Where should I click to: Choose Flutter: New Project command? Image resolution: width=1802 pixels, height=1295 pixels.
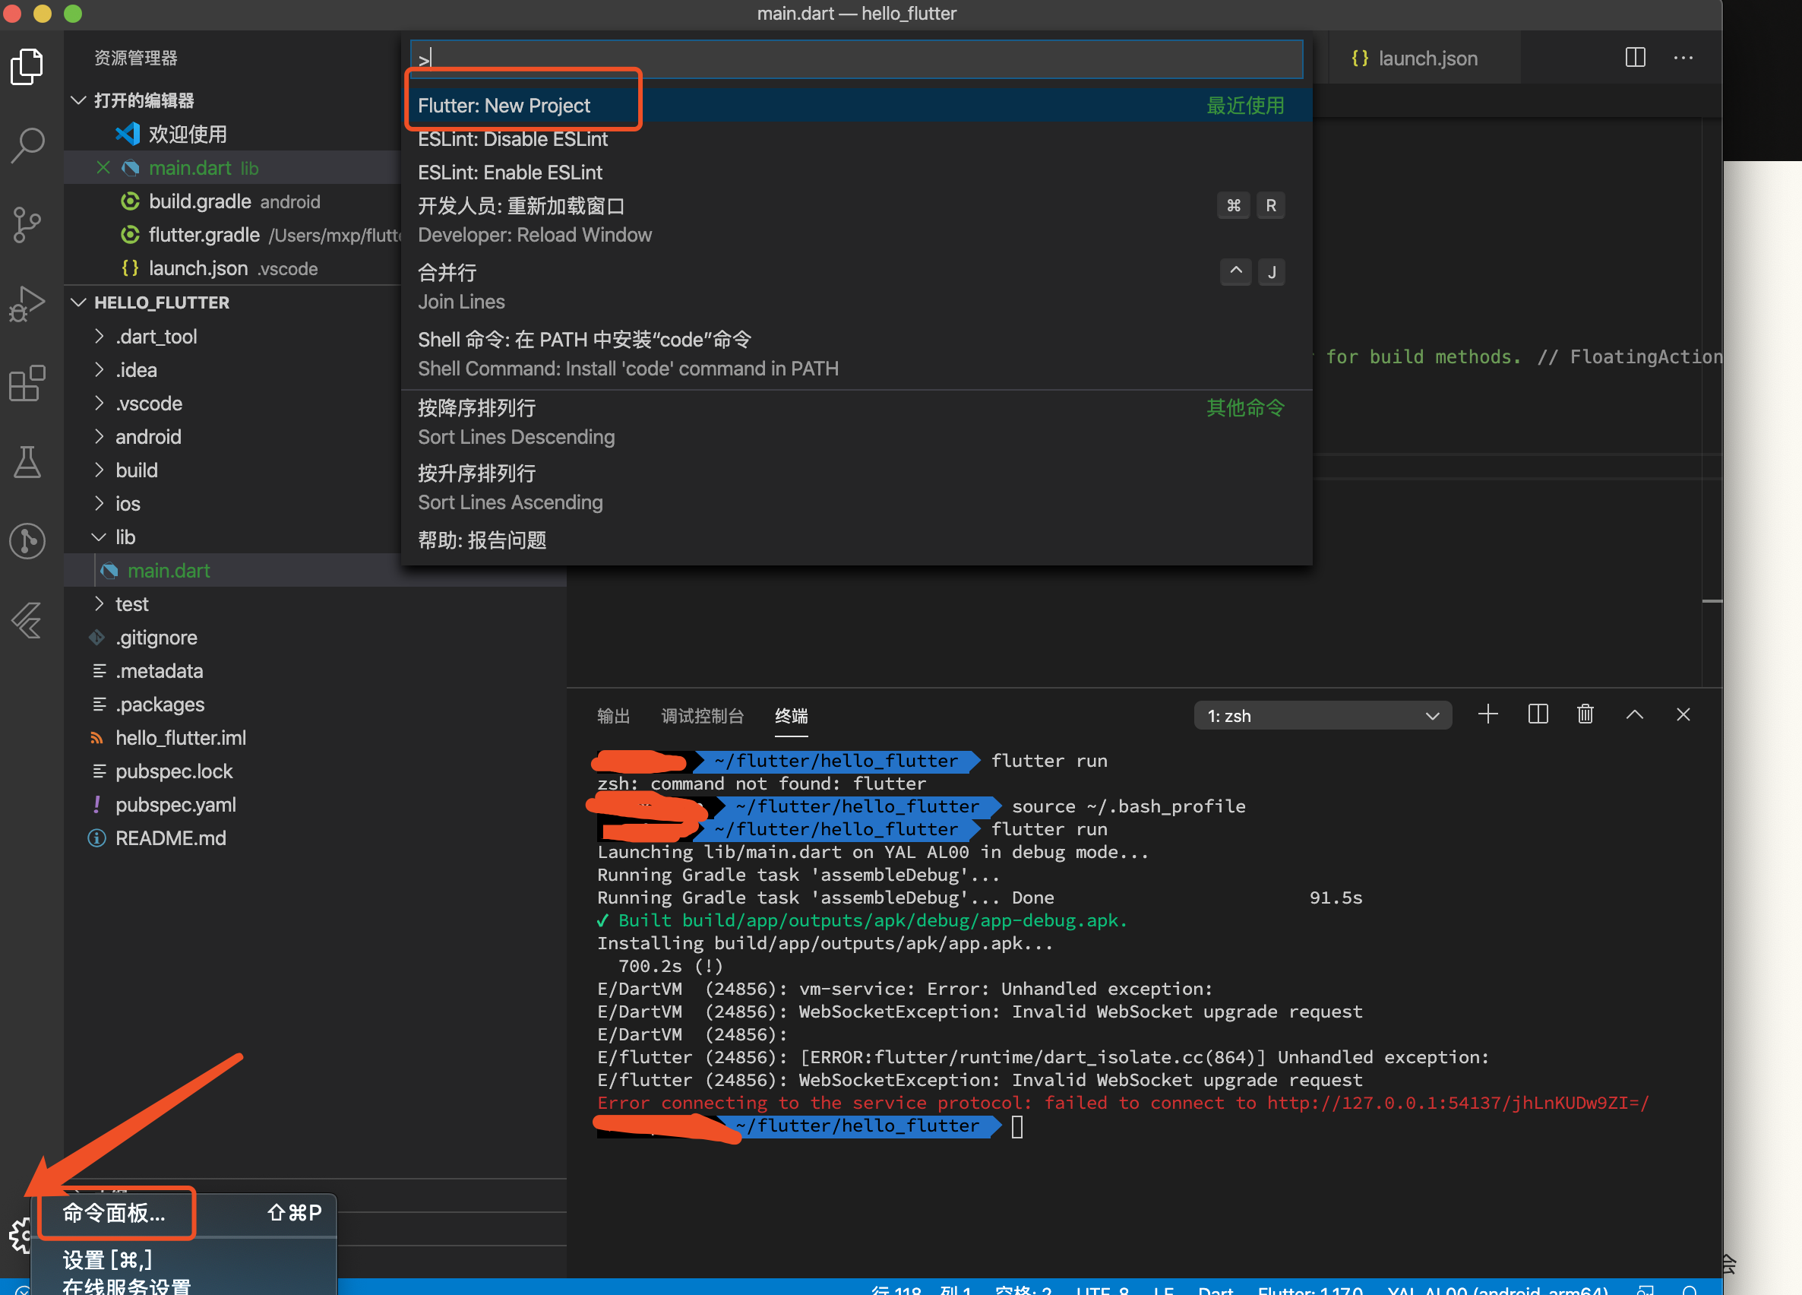coord(504,106)
